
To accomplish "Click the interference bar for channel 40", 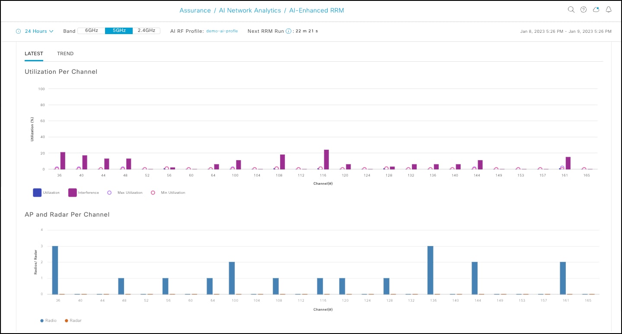I will tap(85, 162).
